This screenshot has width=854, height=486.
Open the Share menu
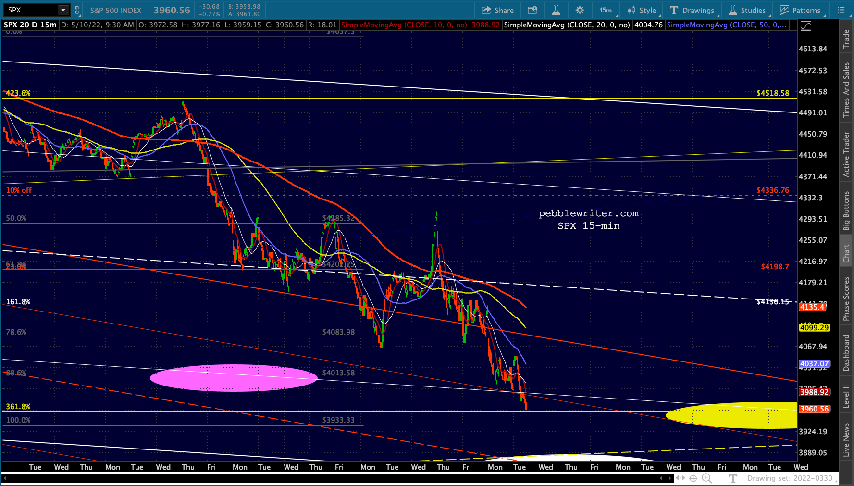point(497,10)
